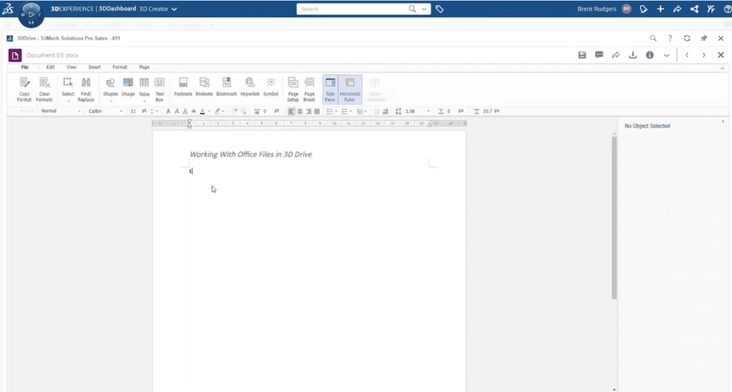Align text right
Viewport: 732px width, 392px height.
(x=308, y=111)
